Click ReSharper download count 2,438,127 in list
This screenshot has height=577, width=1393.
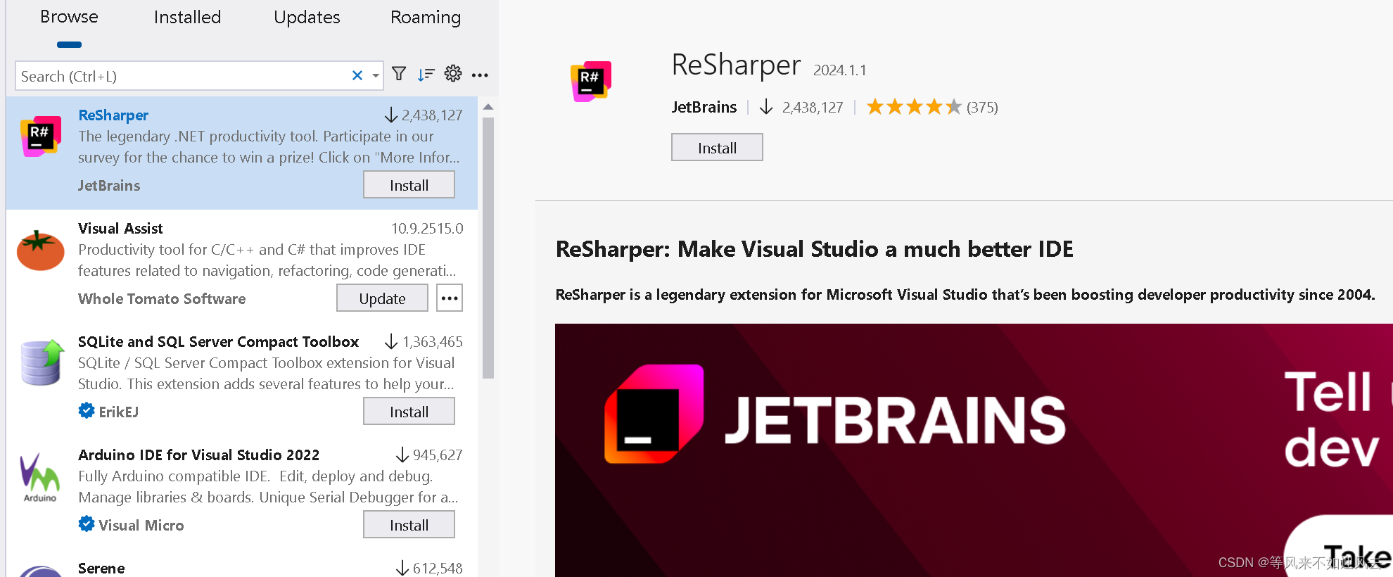[432, 115]
